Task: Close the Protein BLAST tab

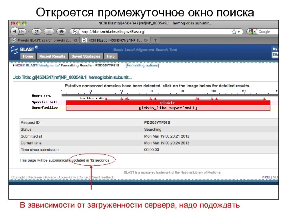Action: (75, 40)
